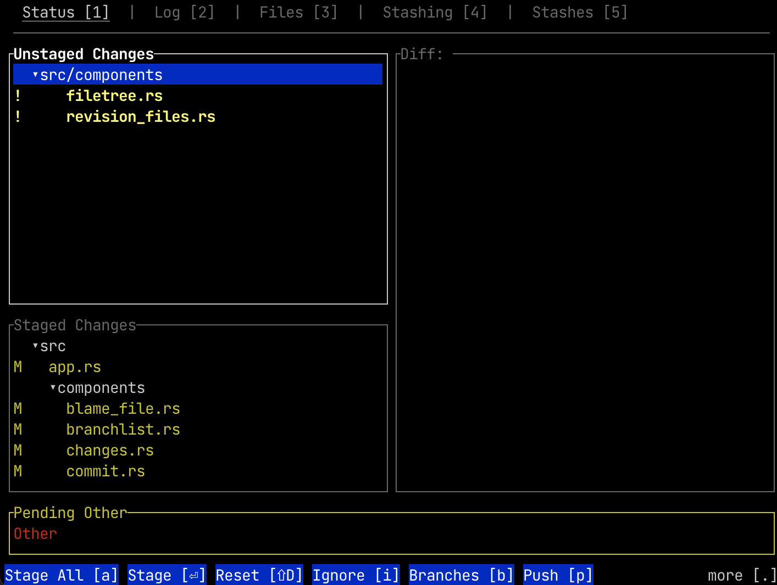Open Branches with the [b] button
777x585 pixels.
461,575
